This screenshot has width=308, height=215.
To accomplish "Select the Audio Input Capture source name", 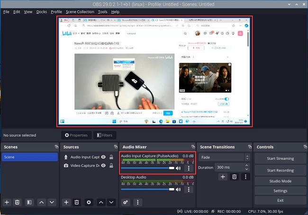I will [x=85, y=157].
